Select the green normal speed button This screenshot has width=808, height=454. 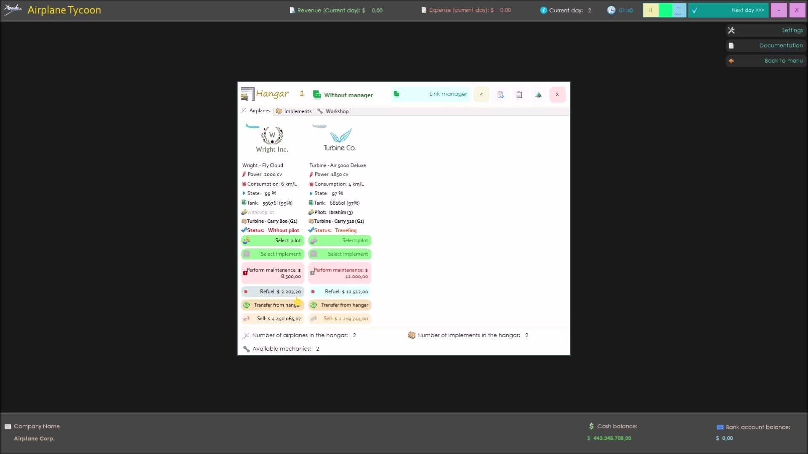point(665,10)
